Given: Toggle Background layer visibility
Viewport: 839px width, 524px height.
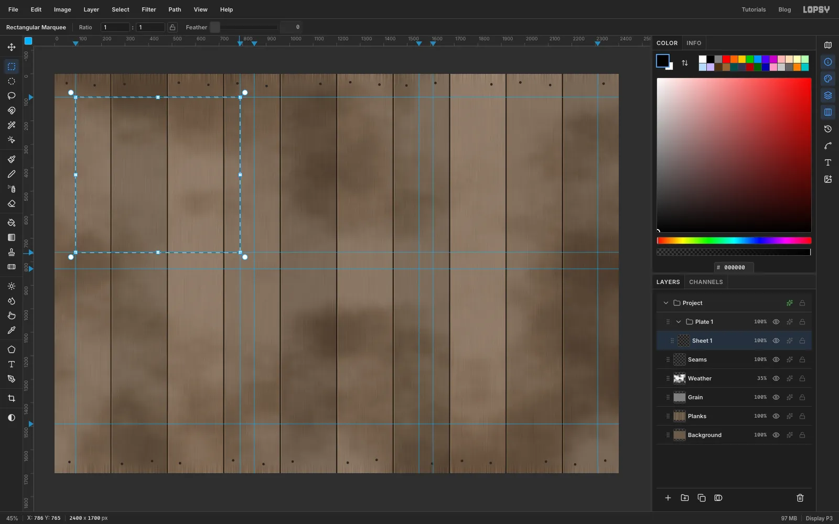Looking at the screenshot, I should tap(776, 435).
